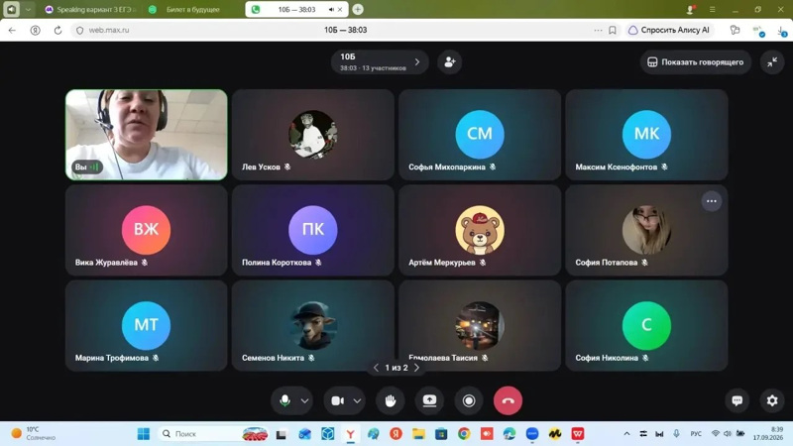
Task: Click Показать говорящего button
Action: click(696, 61)
